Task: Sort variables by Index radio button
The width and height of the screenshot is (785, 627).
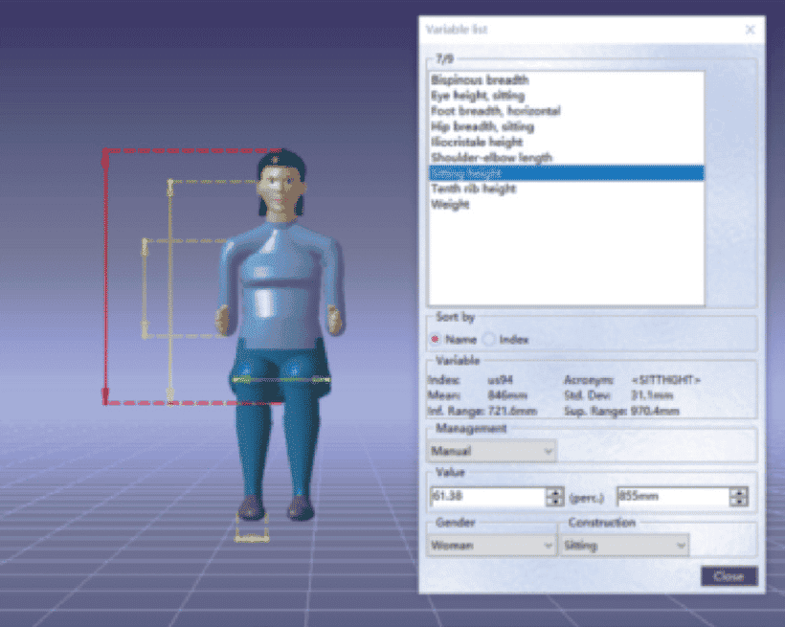Action: click(x=488, y=339)
